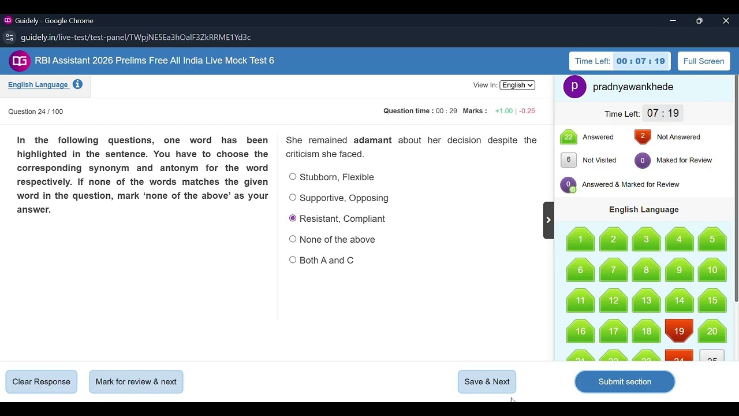This screenshot has height=416, width=739.
Task: Click username pradnyawankhede
Action: (x=633, y=87)
